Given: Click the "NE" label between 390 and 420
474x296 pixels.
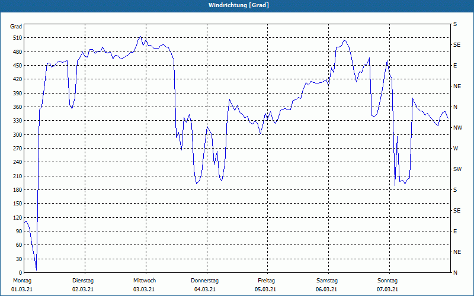Looking at the screenshot, I should click(457, 86).
